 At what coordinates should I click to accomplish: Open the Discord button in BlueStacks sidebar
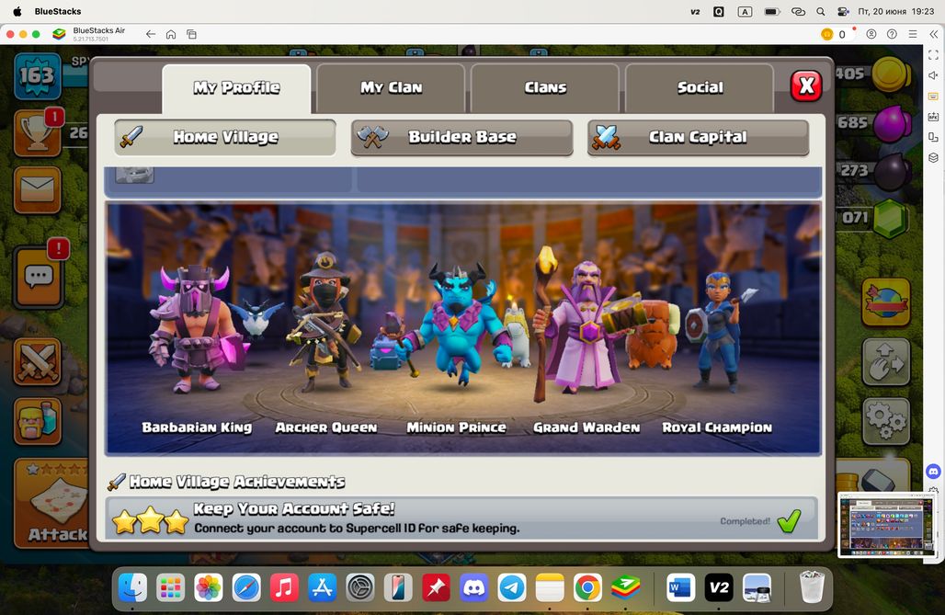pos(934,471)
